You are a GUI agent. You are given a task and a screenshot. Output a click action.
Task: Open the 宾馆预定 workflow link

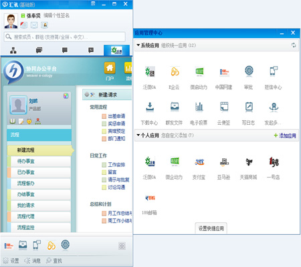[x=116, y=131]
